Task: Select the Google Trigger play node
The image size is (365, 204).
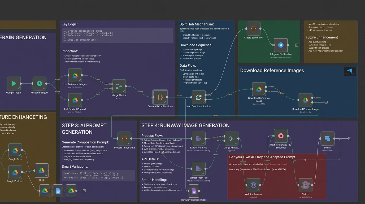Action: click(x=14, y=84)
